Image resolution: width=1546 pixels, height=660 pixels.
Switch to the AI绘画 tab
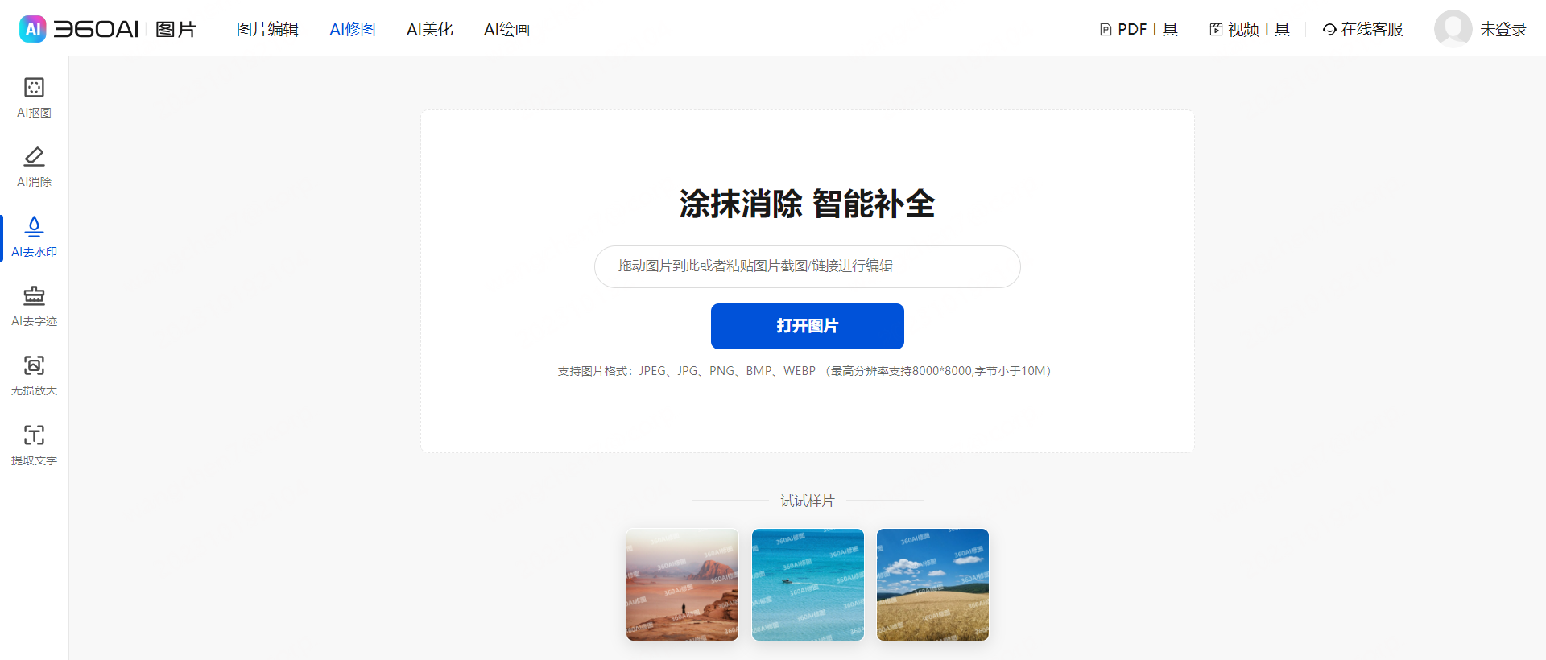coord(507,29)
